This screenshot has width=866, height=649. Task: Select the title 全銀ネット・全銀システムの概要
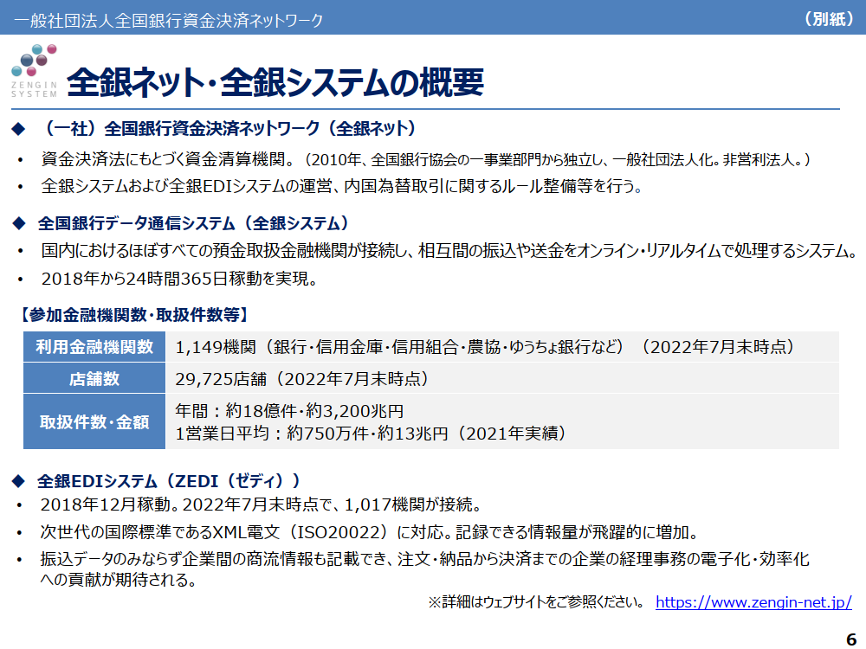275,82
